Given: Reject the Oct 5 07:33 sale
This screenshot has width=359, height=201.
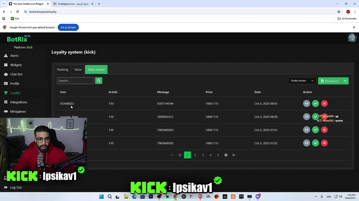Looking at the screenshot, I should [324, 130].
